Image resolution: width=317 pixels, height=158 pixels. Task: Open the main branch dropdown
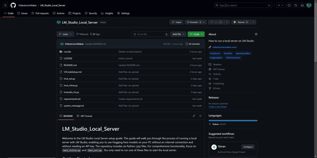click(x=65, y=34)
